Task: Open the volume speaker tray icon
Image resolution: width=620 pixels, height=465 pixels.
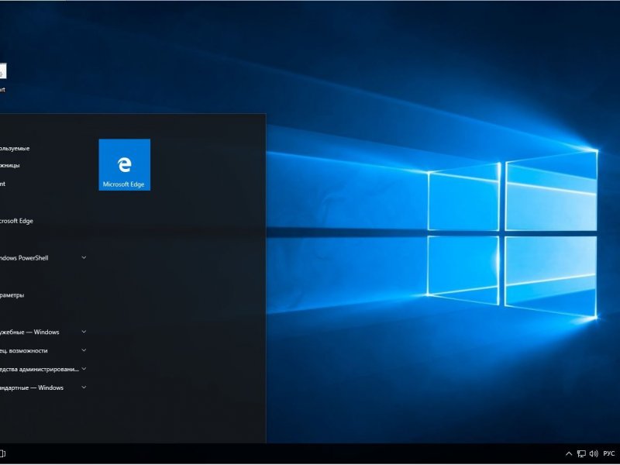Action: pos(594,453)
